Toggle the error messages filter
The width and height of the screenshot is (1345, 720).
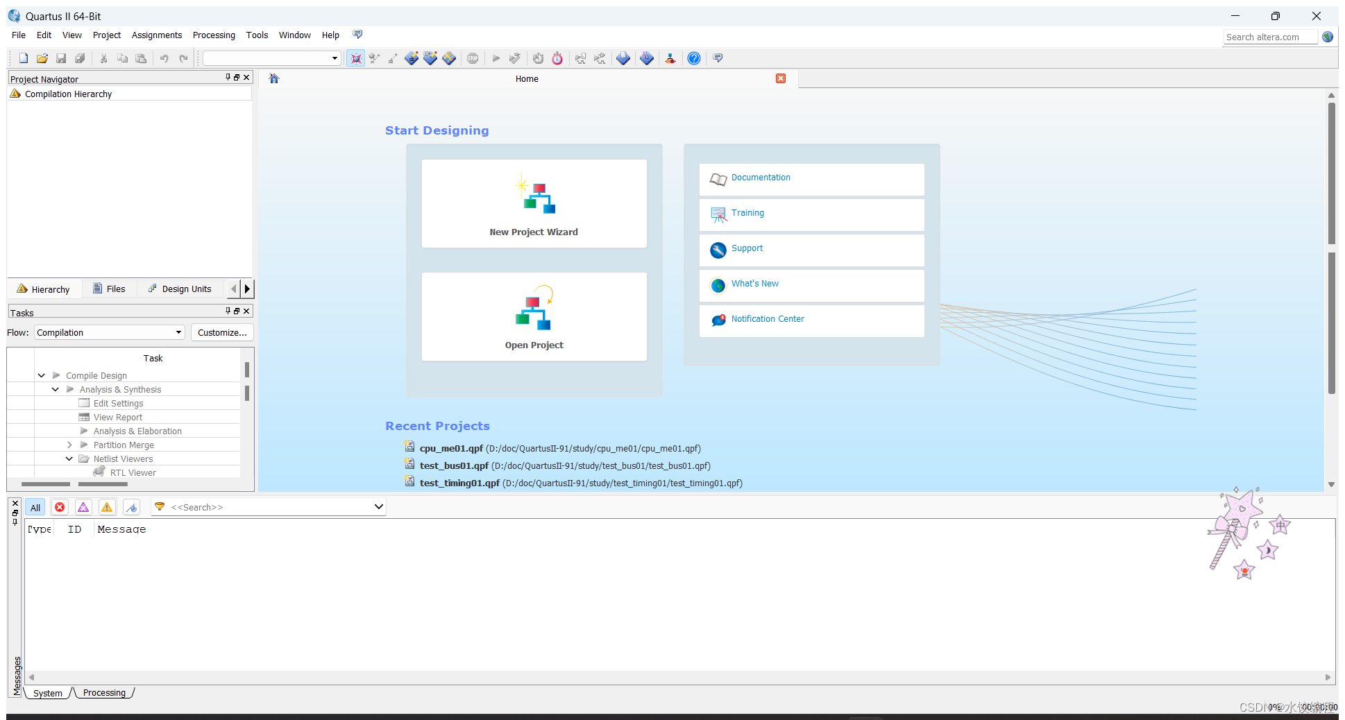[x=60, y=507]
